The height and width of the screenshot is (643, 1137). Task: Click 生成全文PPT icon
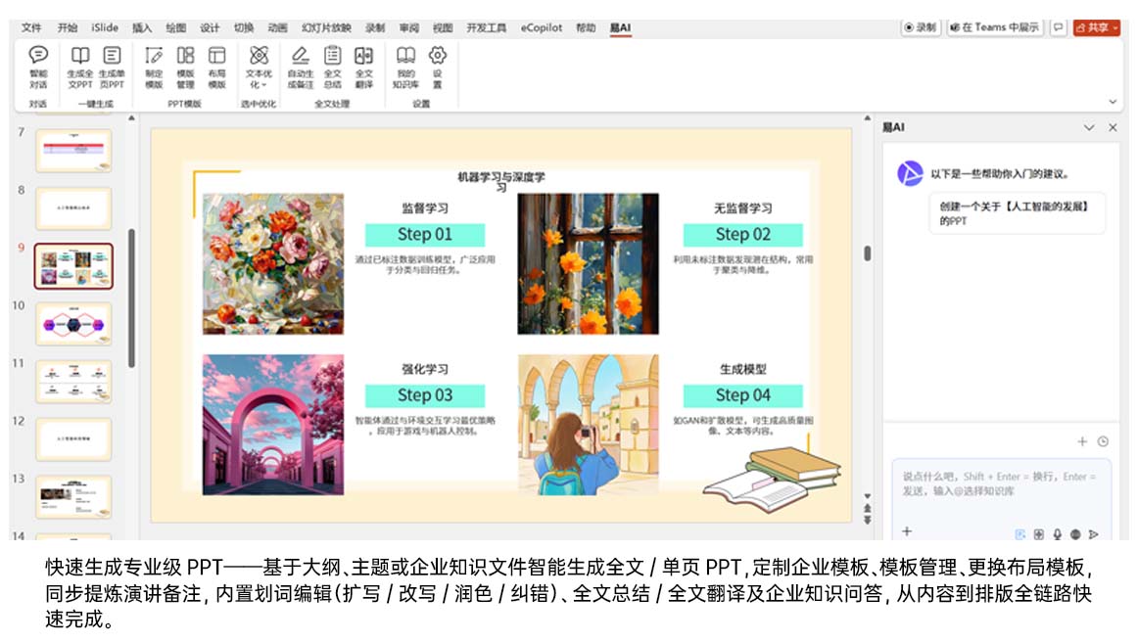80,67
